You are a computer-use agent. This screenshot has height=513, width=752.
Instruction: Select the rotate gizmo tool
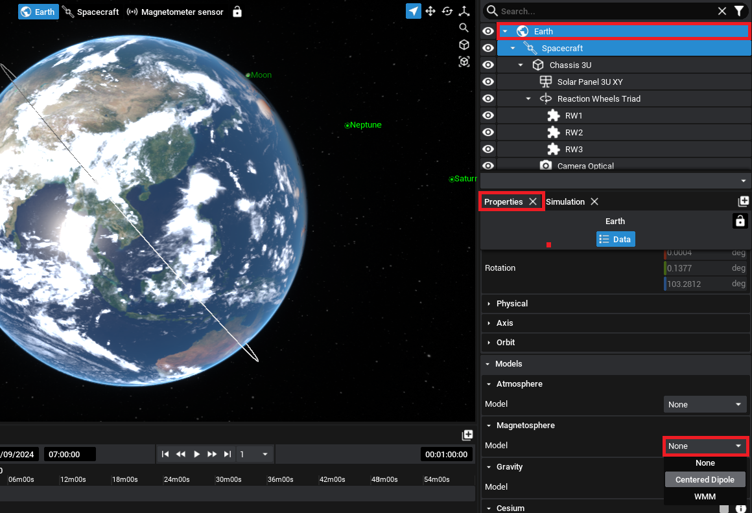click(x=447, y=11)
